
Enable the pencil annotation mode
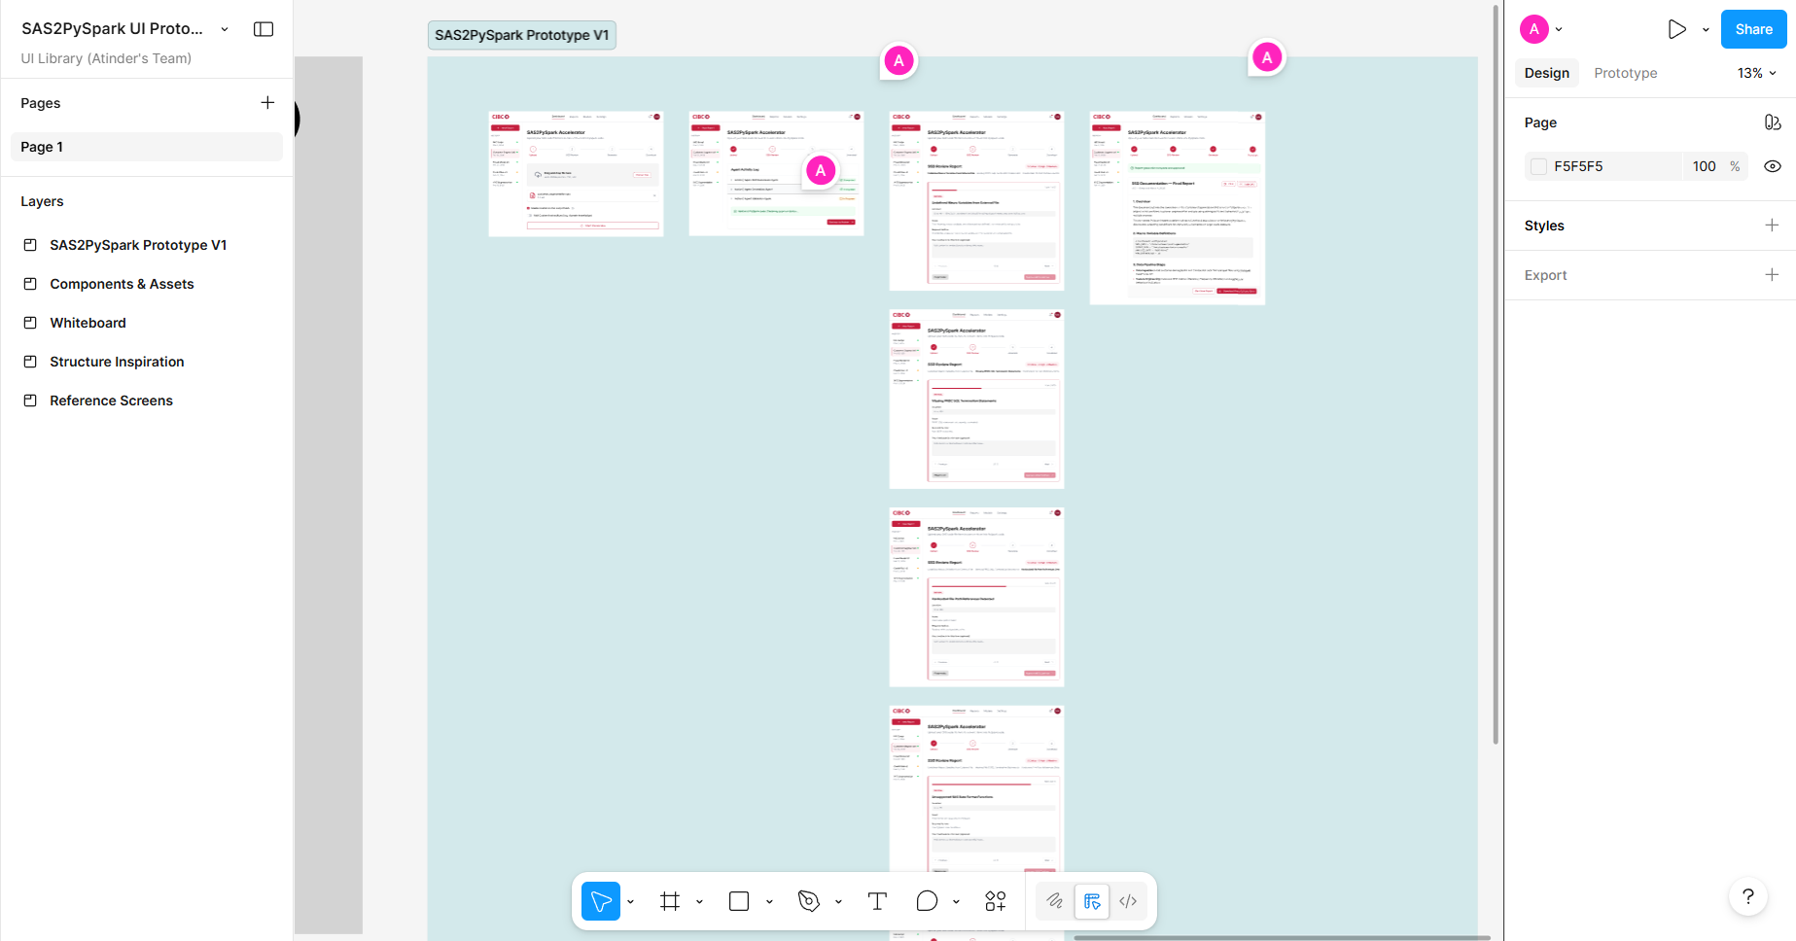[x=1054, y=901]
